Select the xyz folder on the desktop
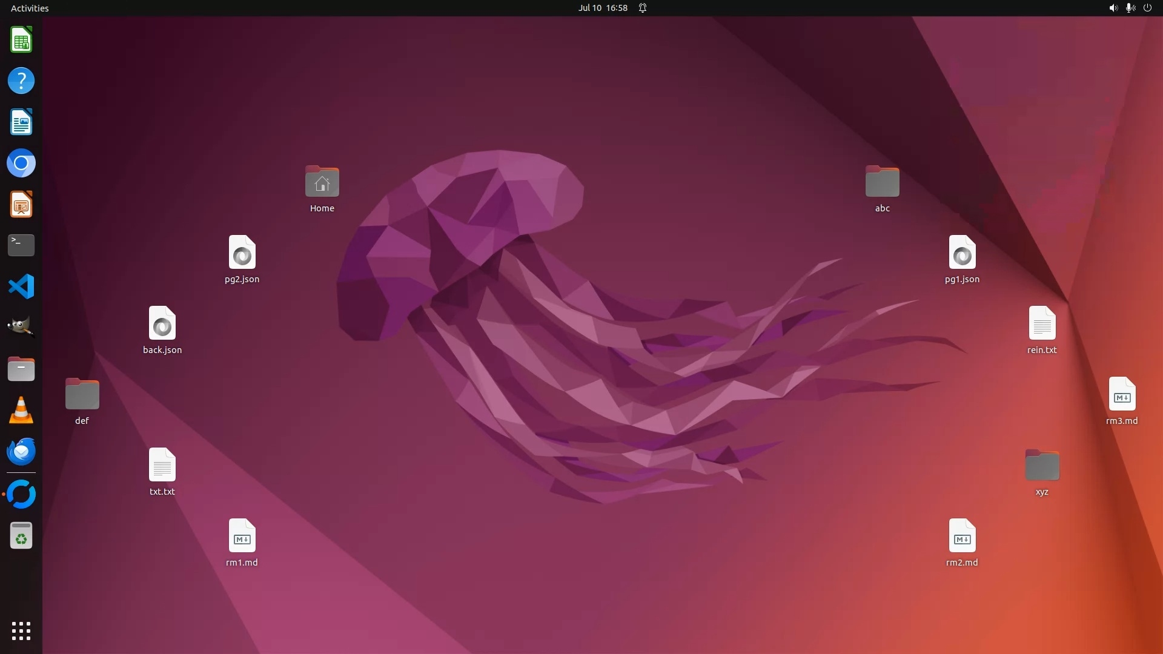The height and width of the screenshot is (654, 1163). tap(1042, 465)
